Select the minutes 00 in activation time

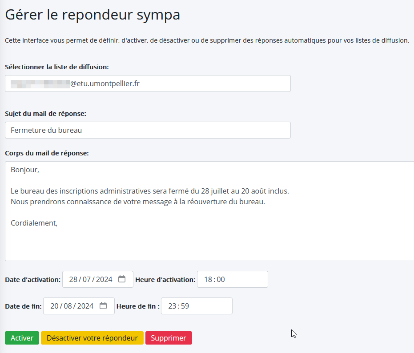[221, 279]
